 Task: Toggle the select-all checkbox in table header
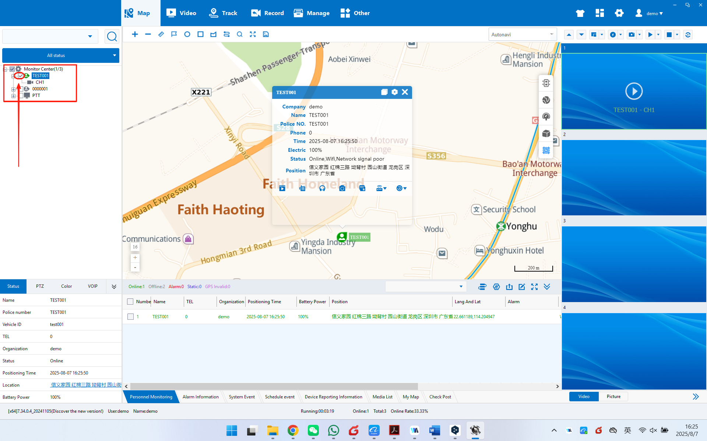(130, 302)
